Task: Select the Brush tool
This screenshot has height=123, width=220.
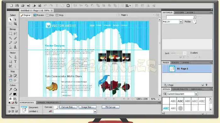Action: (x=15, y=38)
